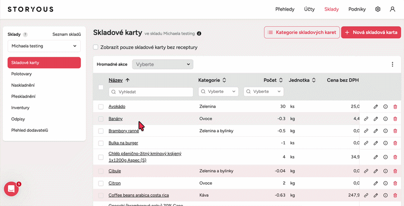The width and height of the screenshot is (404, 206).
Task: Delete the Banány stock card
Action: coord(395,119)
